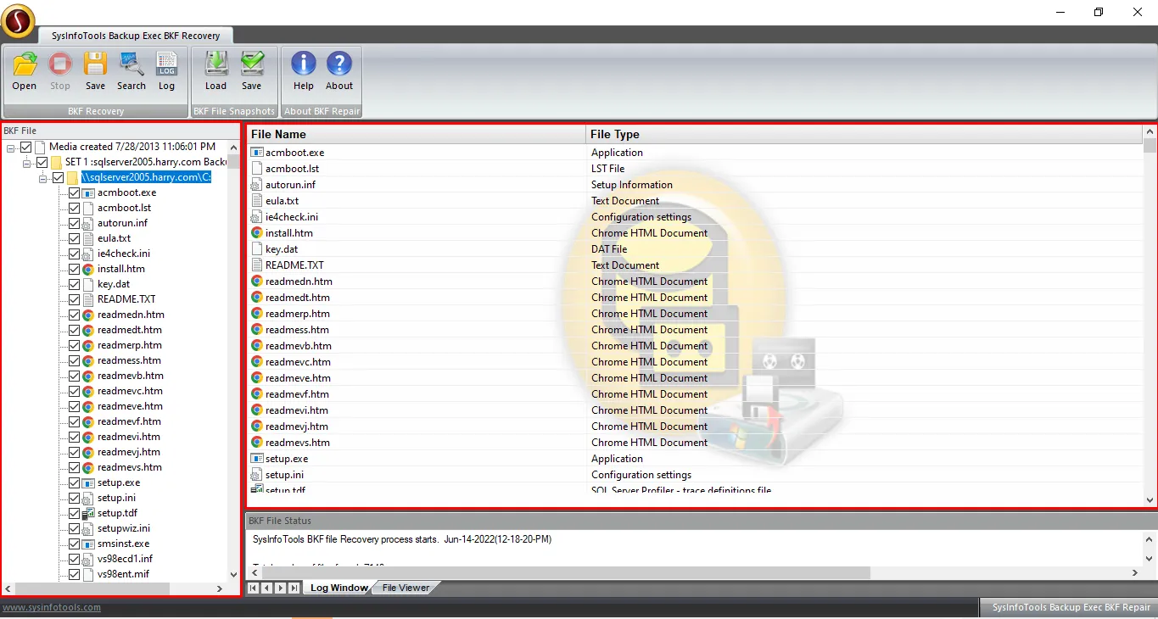Toggle the install.htm checkbox in the tree
The width and height of the screenshot is (1158, 619).
[74, 269]
